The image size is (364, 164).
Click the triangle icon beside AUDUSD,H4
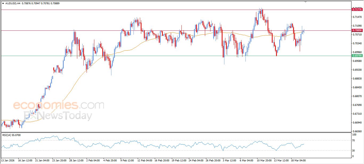[3, 3]
